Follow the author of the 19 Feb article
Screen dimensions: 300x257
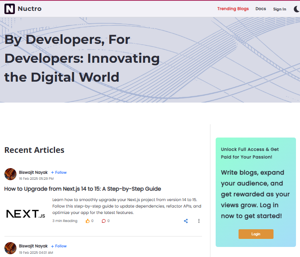coord(59,246)
